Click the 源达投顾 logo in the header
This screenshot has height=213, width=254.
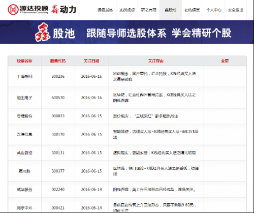(x=28, y=9)
